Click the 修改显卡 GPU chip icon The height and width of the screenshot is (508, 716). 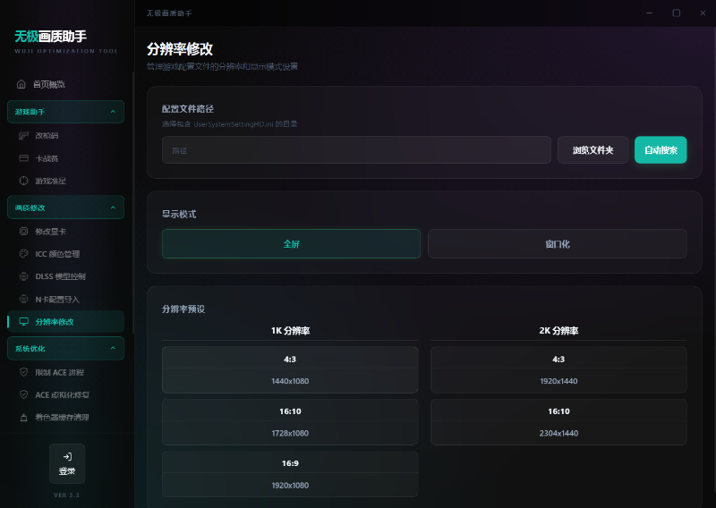coord(24,232)
